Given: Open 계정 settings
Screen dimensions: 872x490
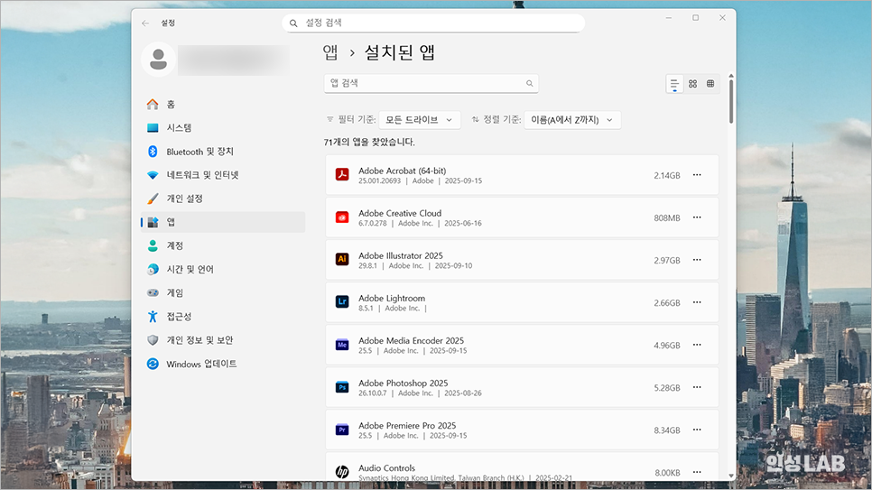Looking at the screenshot, I should pos(223,245).
